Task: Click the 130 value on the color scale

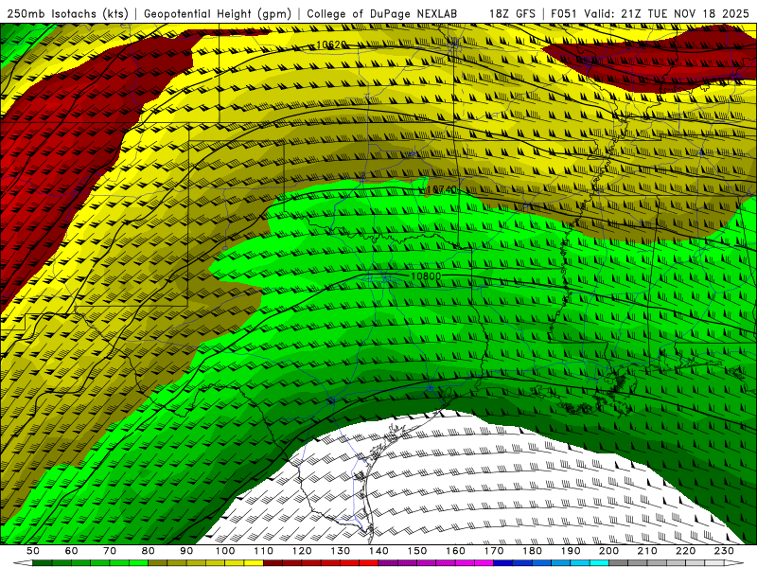Action: [x=341, y=551]
